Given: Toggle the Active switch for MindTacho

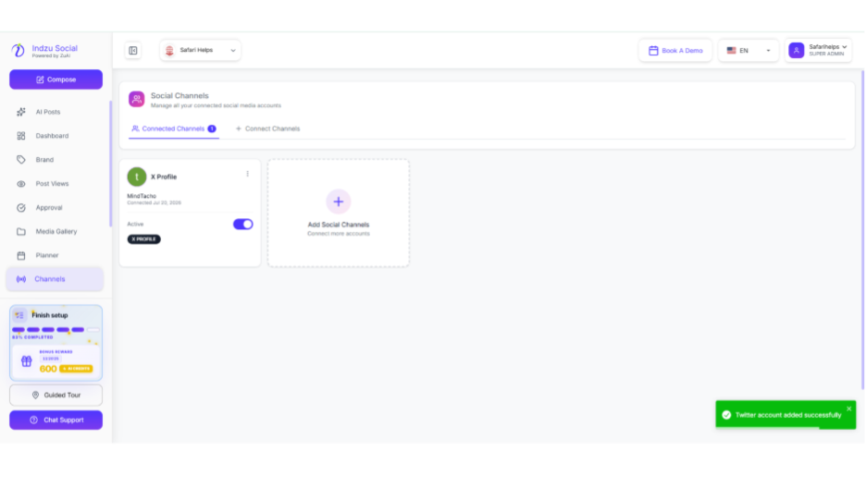Looking at the screenshot, I should [242, 225].
